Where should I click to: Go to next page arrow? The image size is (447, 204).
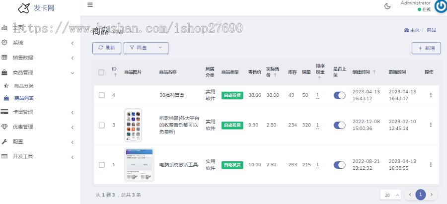click(432, 195)
